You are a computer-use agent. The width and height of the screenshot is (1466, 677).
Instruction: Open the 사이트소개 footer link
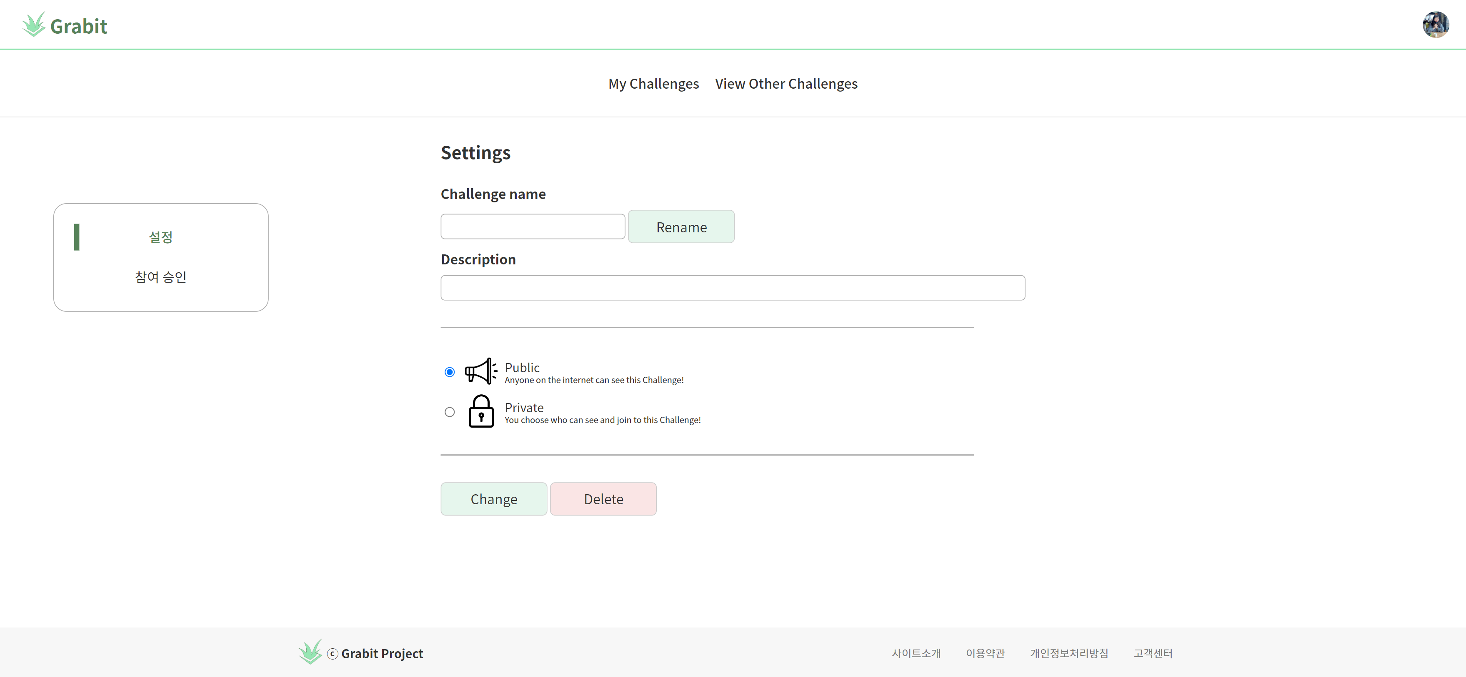coord(916,653)
